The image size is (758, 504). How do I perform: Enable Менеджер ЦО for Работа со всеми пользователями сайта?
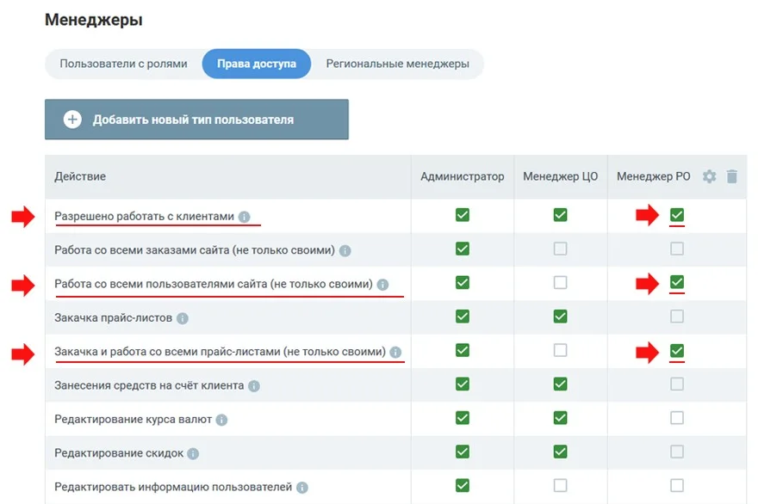(x=560, y=282)
